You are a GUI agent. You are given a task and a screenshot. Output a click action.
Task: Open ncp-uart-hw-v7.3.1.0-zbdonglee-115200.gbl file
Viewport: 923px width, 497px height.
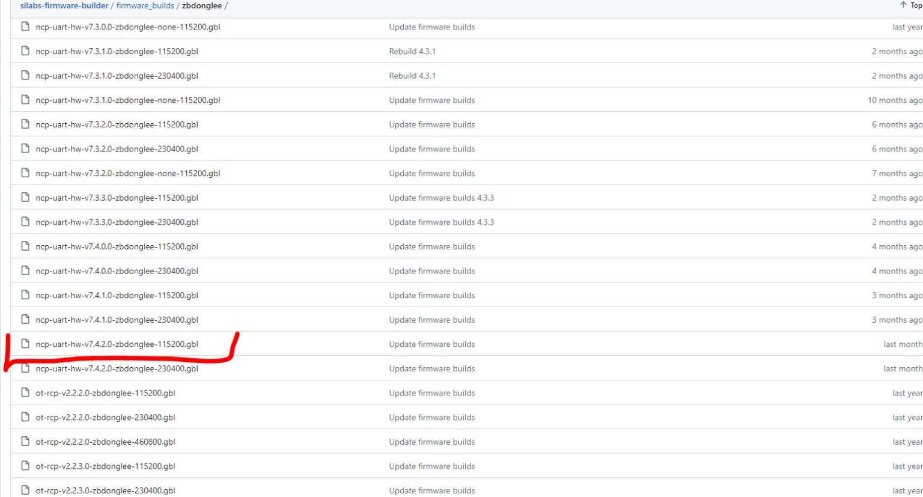117,51
